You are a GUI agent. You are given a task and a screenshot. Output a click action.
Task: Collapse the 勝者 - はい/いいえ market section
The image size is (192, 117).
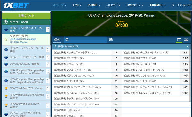188,46
